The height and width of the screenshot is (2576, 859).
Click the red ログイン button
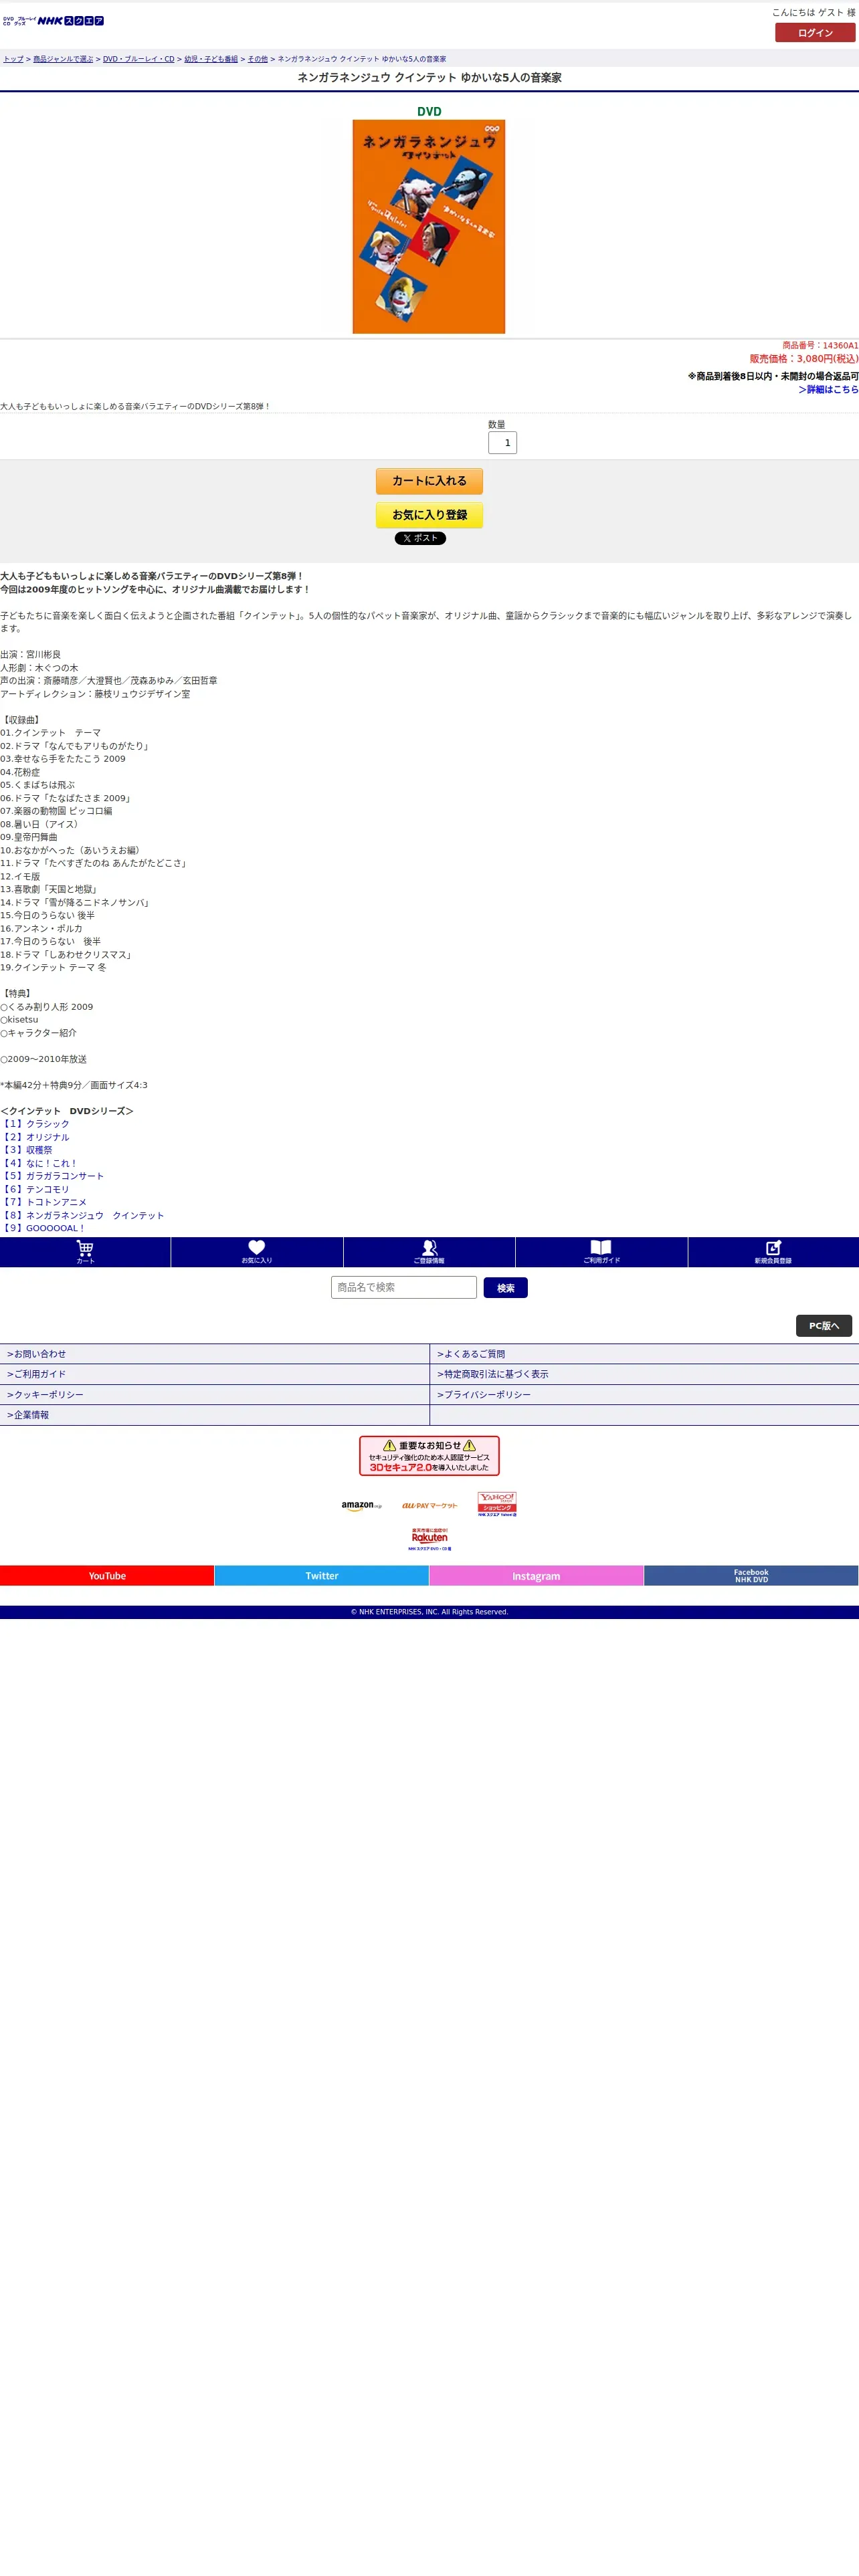(815, 33)
